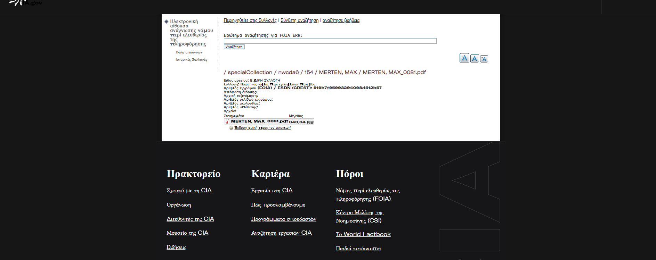
Task: Click the Πρακτορείο footer heading
Action: coord(194,174)
